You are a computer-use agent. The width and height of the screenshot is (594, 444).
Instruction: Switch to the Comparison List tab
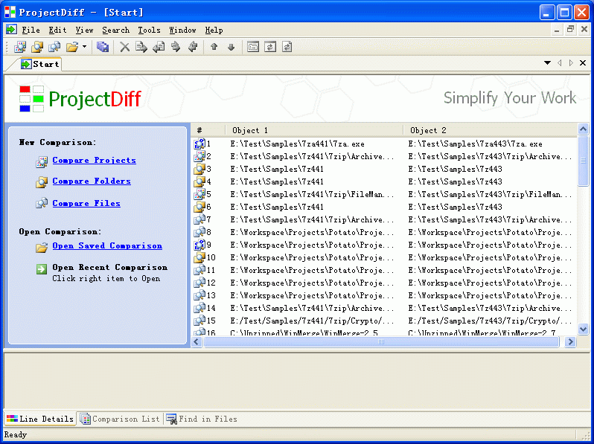coord(120,419)
